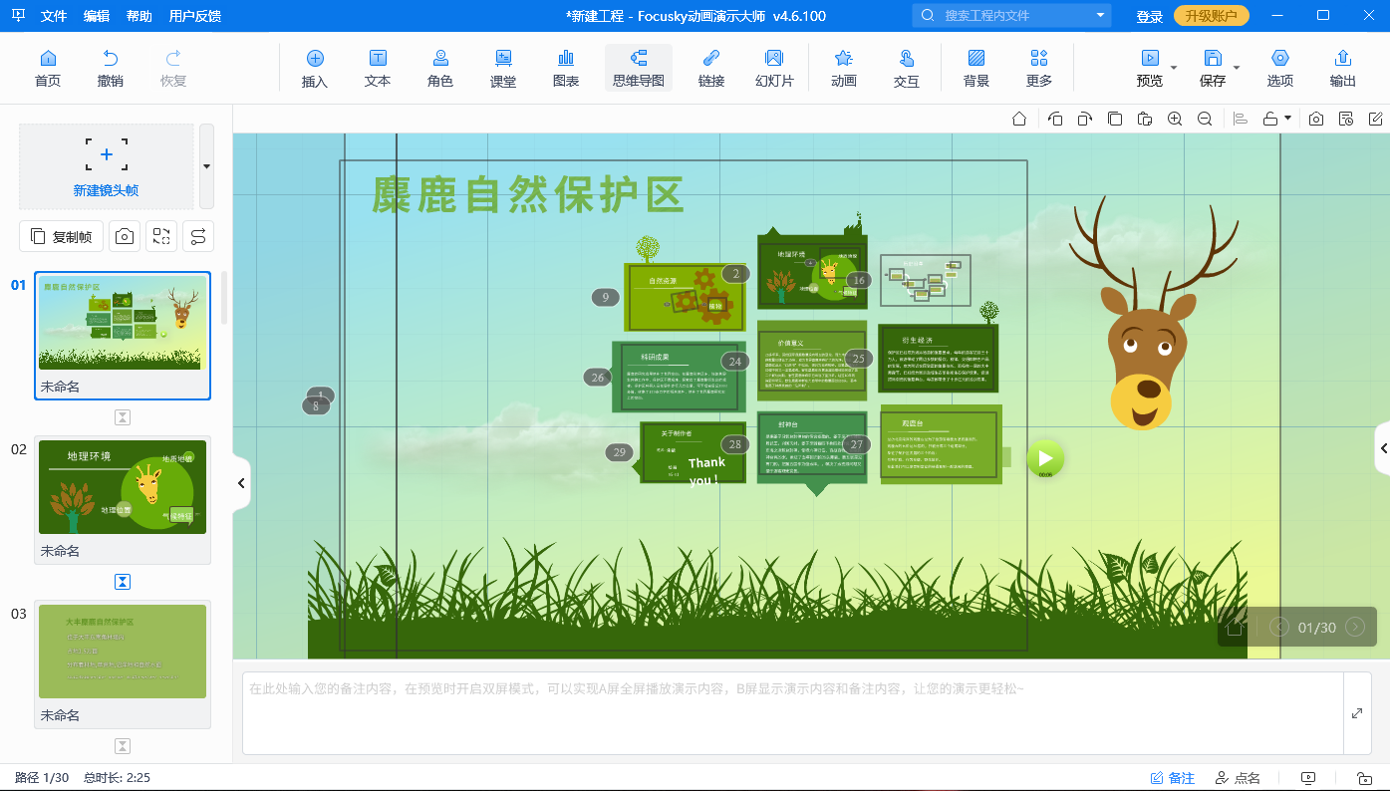Open the 交互 interaction tool

click(x=907, y=68)
